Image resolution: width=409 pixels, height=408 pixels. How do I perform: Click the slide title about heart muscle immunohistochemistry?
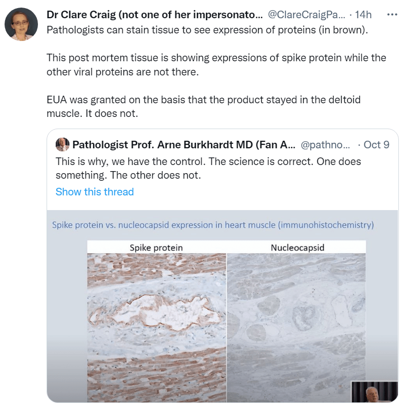pyautogui.click(x=213, y=224)
